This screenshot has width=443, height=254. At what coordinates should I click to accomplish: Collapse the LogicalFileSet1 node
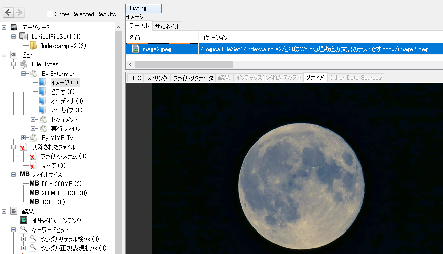(x=13, y=36)
